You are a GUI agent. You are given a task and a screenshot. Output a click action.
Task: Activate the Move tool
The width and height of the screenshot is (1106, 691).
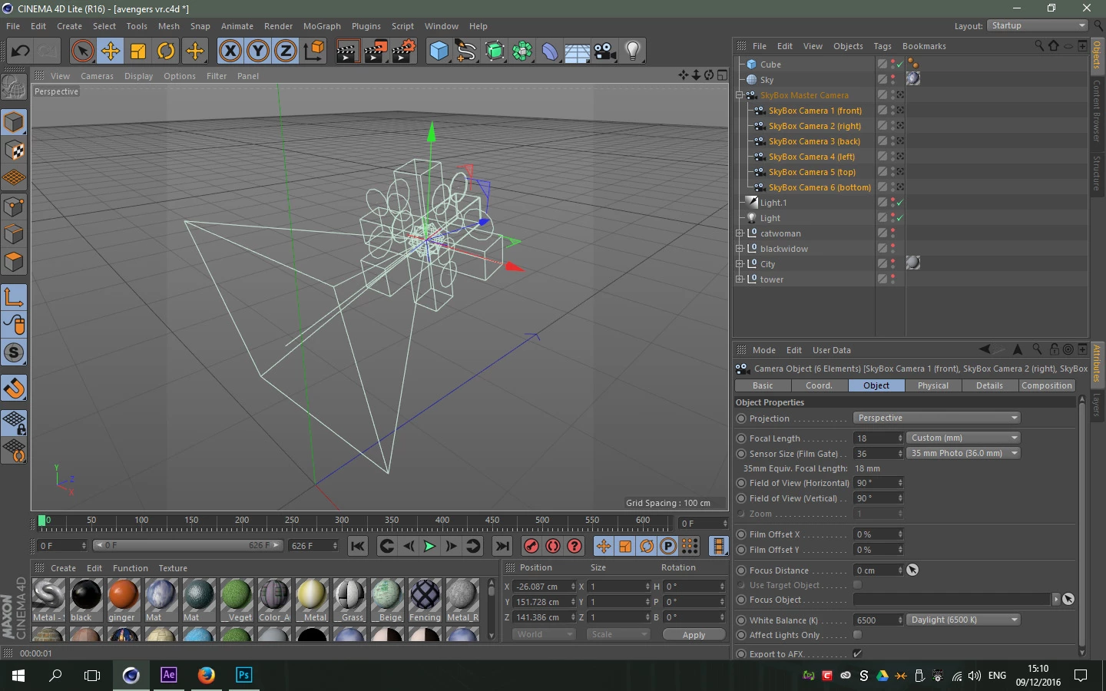[x=111, y=51]
